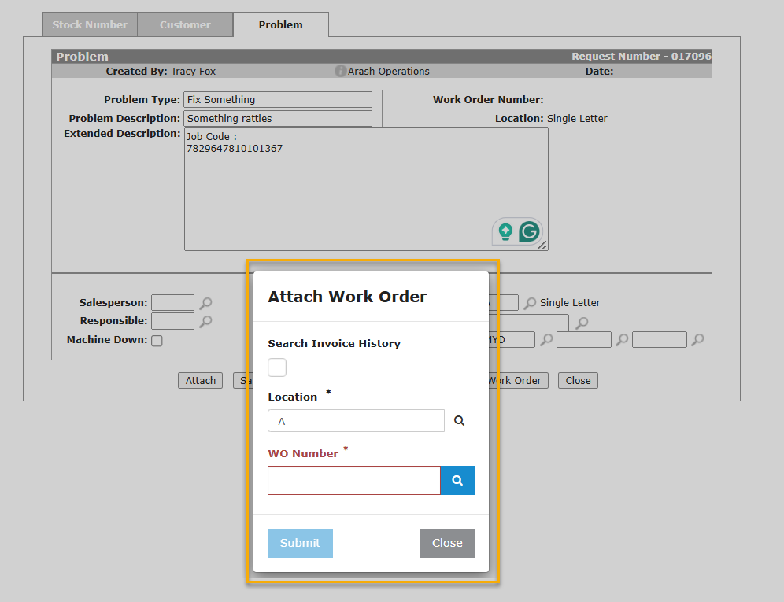The image size is (784, 602).
Task: Click the magnifier left of Single Letter
Action: click(531, 303)
